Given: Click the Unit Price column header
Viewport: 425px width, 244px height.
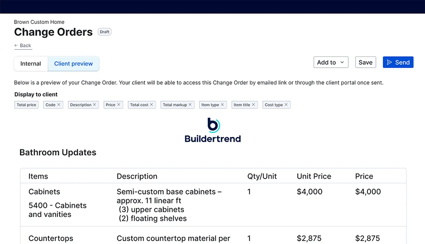Looking at the screenshot, I should 314,176.
